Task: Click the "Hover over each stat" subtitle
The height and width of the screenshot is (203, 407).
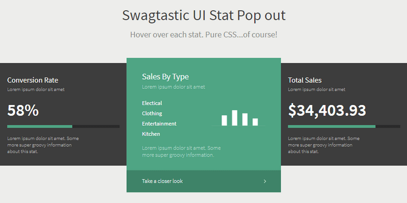Action: (203, 35)
